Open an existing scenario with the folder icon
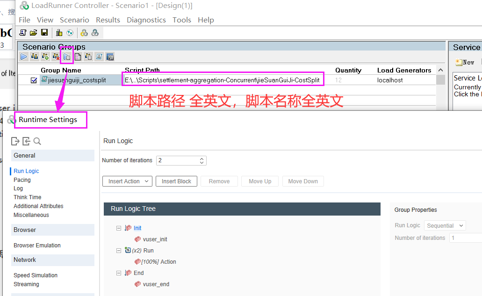 click(x=33, y=32)
